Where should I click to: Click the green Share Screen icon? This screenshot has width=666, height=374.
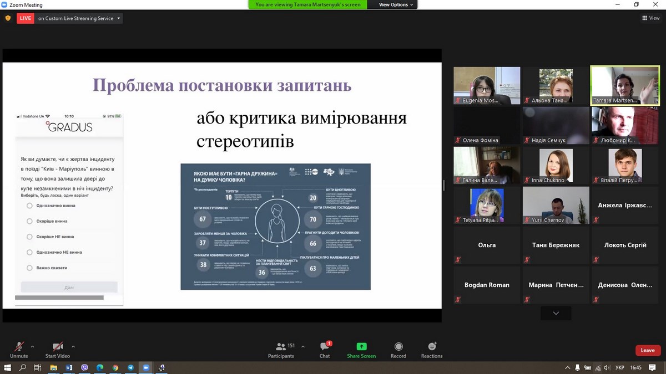click(361, 347)
